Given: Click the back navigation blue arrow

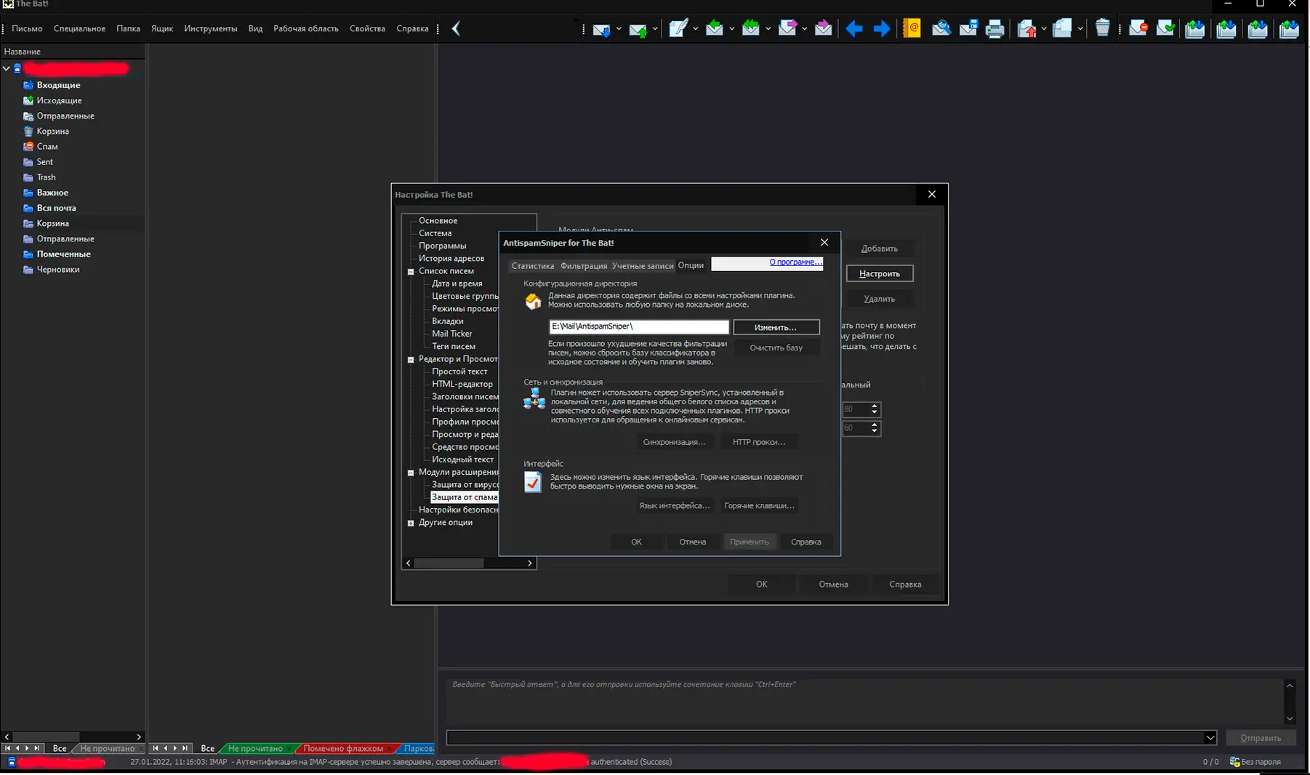Looking at the screenshot, I should (x=853, y=29).
